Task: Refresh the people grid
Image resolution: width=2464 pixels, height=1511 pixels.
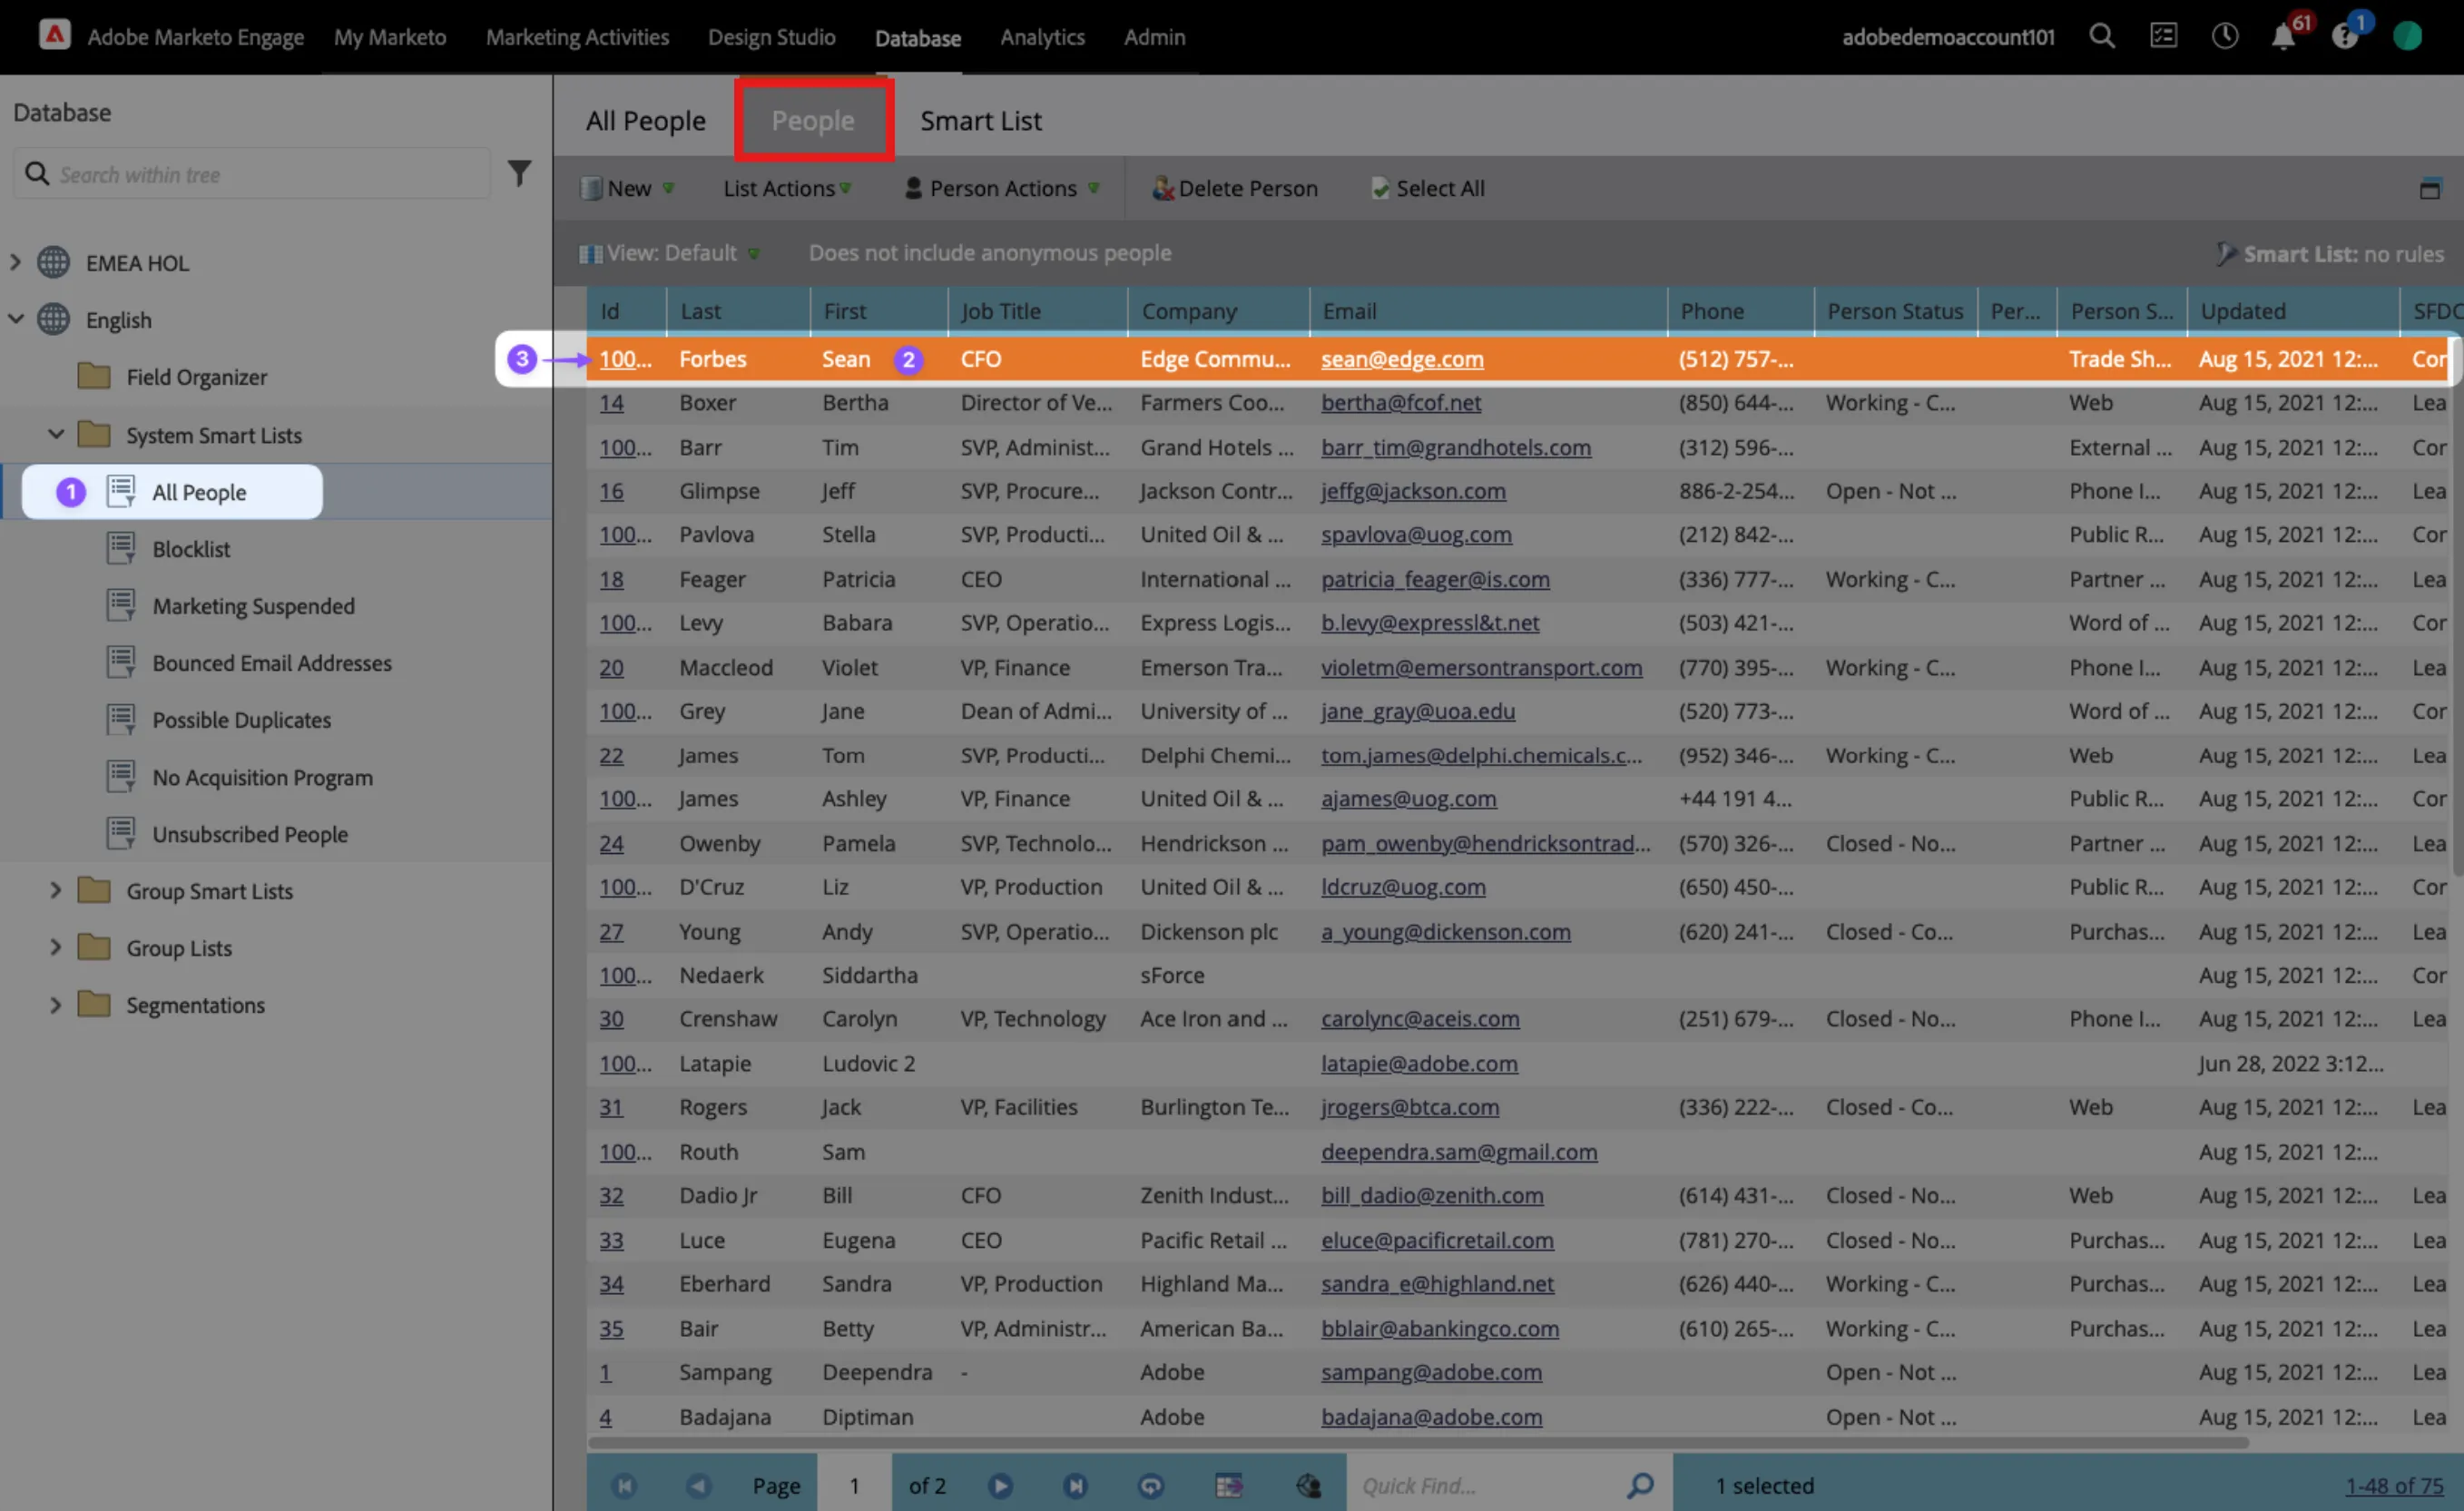Action: pos(1151,1486)
